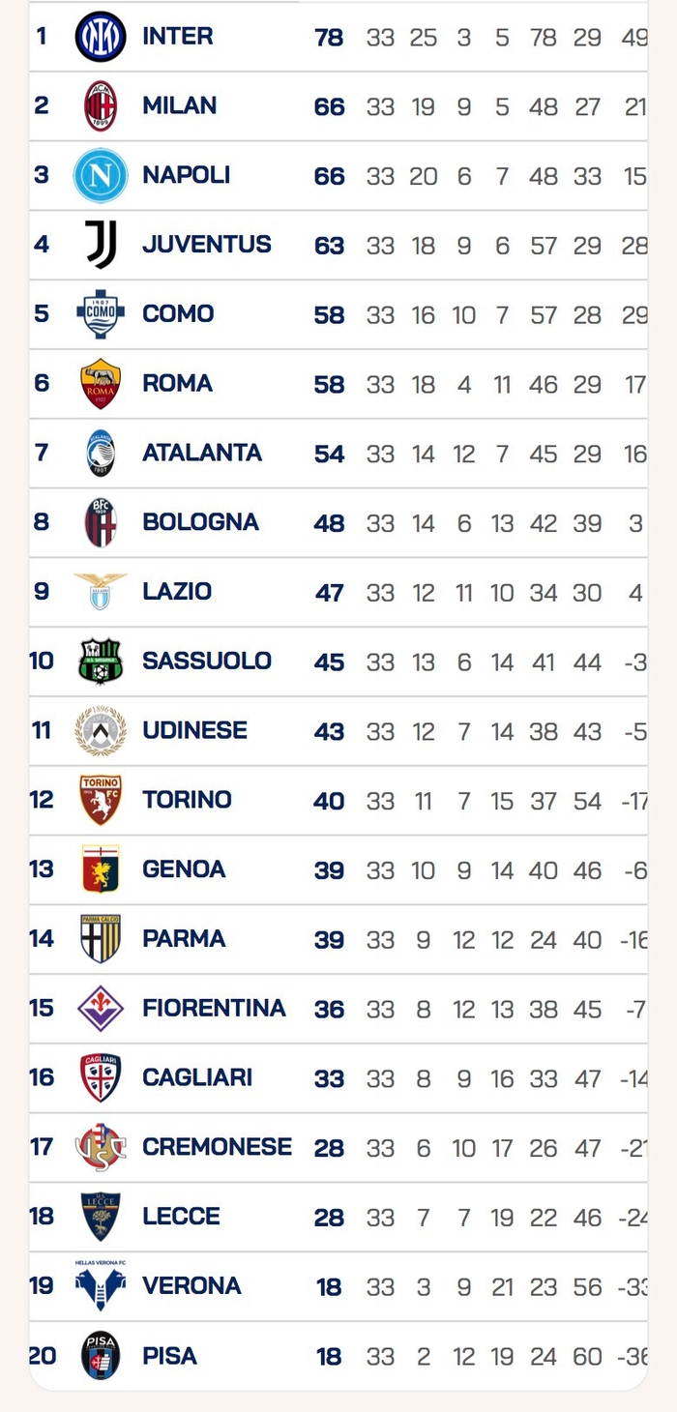677x1412 pixels.
Task: Click the AC Milan club logo
Action: coord(101,106)
